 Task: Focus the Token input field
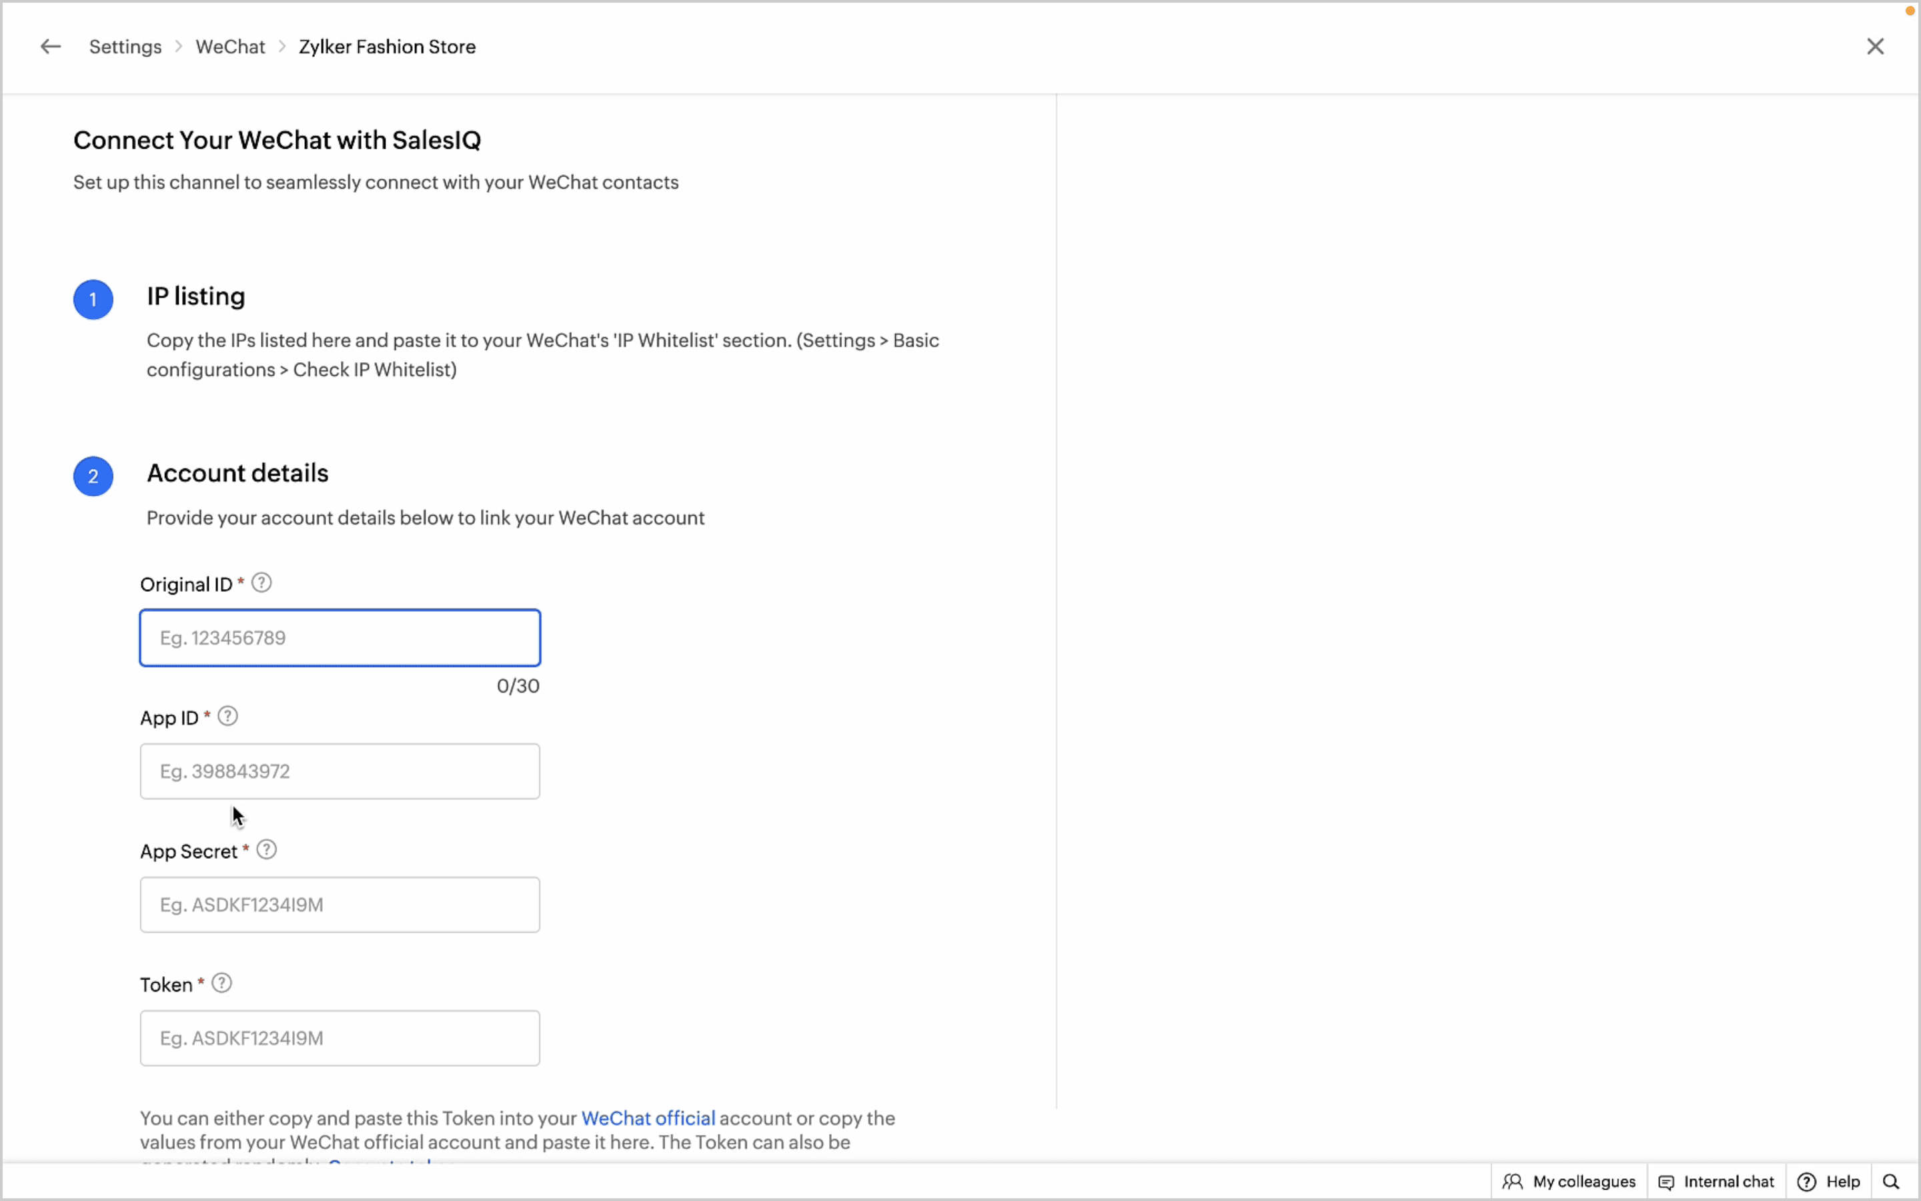[340, 1038]
